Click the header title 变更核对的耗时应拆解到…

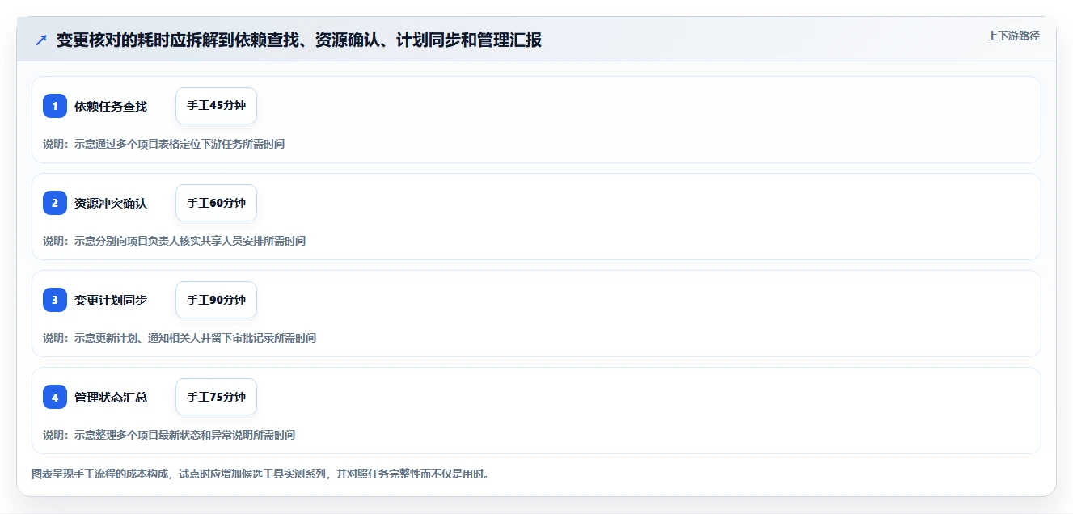(299, 40)
